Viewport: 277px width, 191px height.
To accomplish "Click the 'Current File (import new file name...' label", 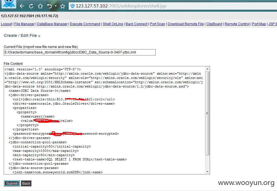I will point(41,47).
